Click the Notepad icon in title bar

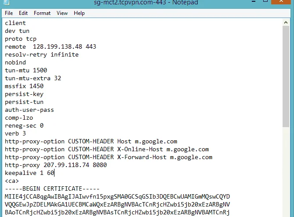click(x=7, y=2)
